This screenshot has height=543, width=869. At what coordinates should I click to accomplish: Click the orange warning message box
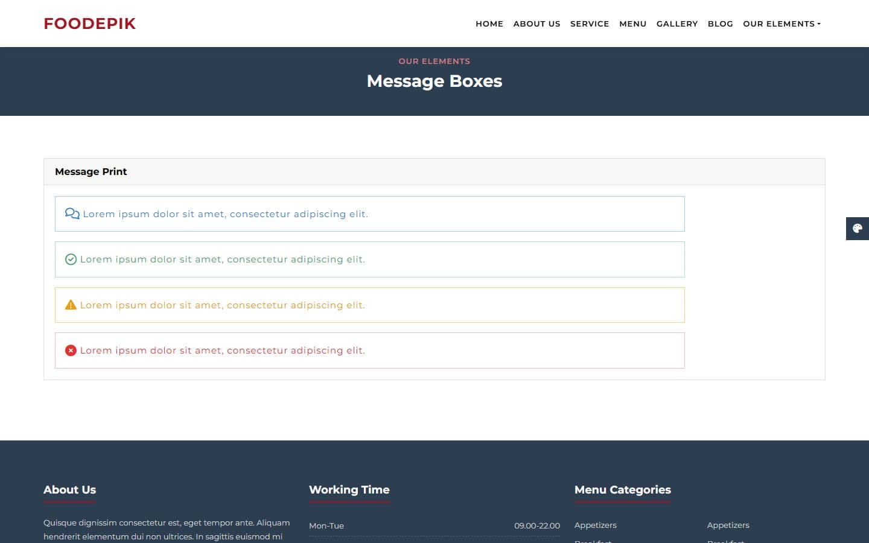coord(370,305)
